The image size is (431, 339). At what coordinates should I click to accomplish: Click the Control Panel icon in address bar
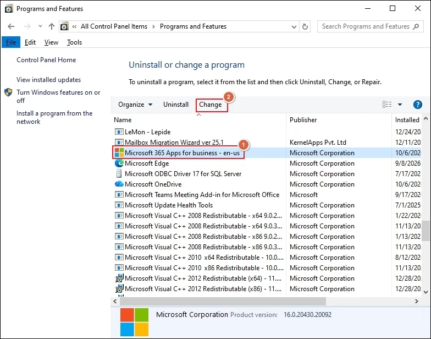click(x=64, y=26)
